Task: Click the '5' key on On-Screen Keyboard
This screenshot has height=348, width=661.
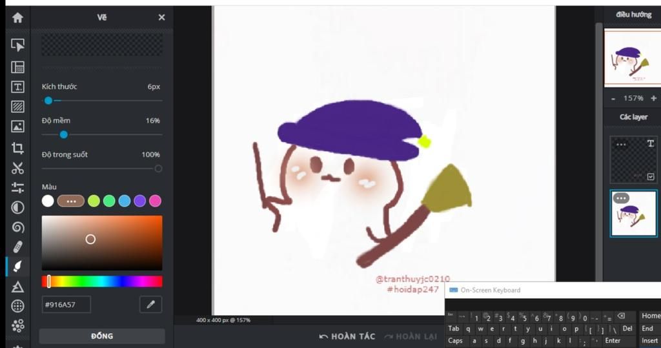Action: coord(524,317)
